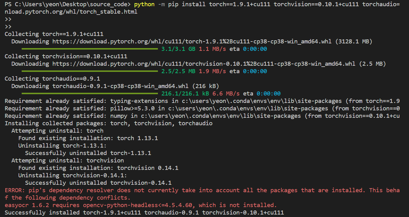The image size is (409, 217).
Task: Click 'Attempting uninstall: torch' line
Action: (x=57, y=131)
